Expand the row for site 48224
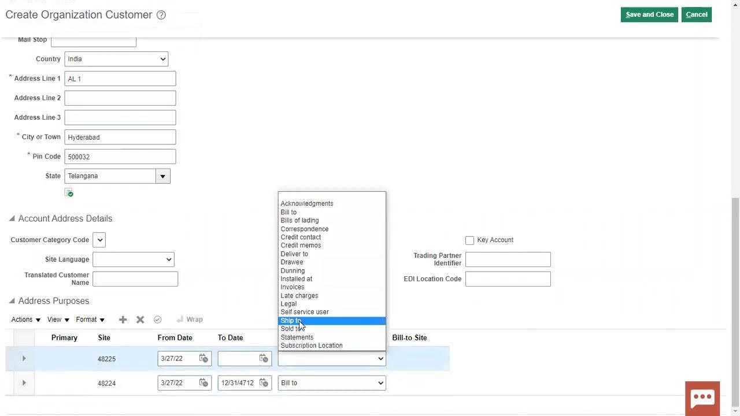Image resolution: width=740 pixels, height=416 pixels. (x=24, y=383)
